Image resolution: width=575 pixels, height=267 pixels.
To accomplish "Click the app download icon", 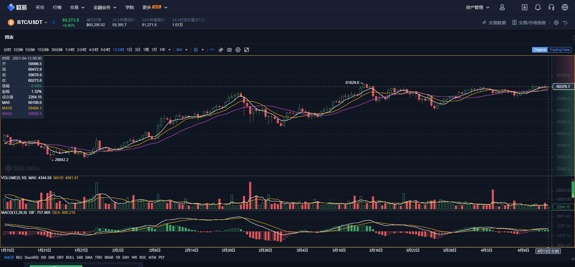I will pyautogui.click(x=524, y=7).
